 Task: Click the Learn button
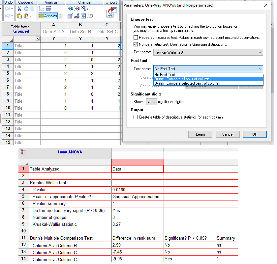point(200,134)
